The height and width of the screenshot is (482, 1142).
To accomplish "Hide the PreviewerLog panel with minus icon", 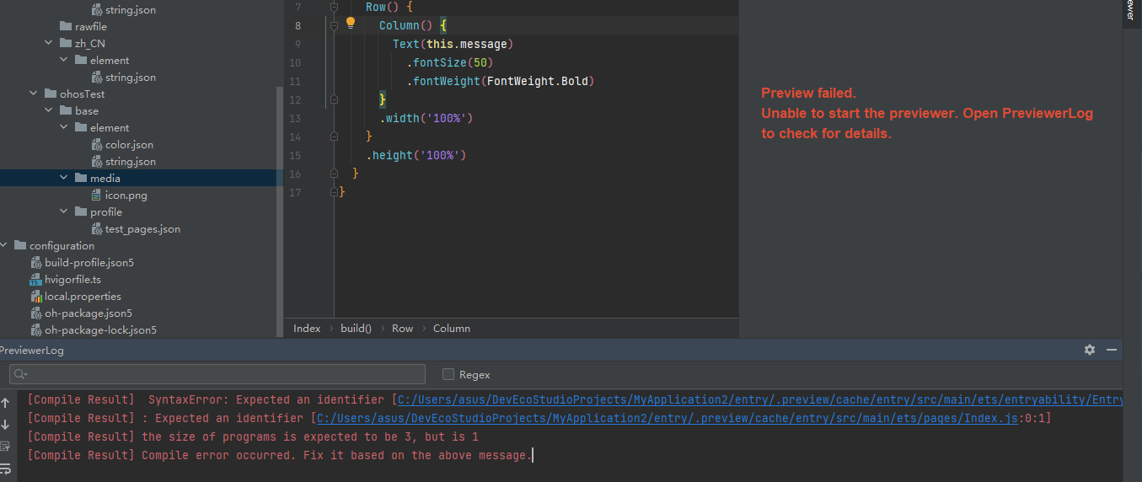I will pos(1112,350).
